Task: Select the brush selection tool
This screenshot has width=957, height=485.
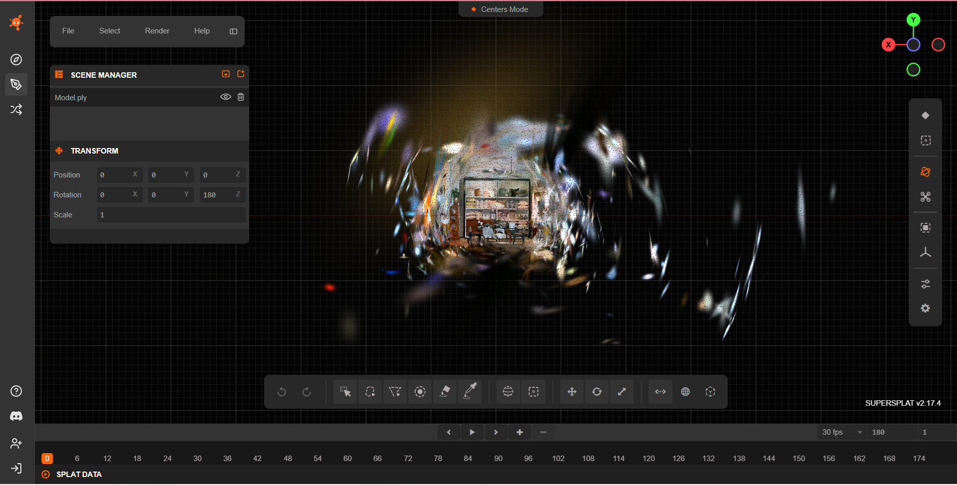Action: pos(420,392)
